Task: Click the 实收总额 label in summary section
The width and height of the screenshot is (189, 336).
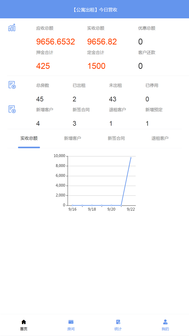Action: click(x=96, y=28)
